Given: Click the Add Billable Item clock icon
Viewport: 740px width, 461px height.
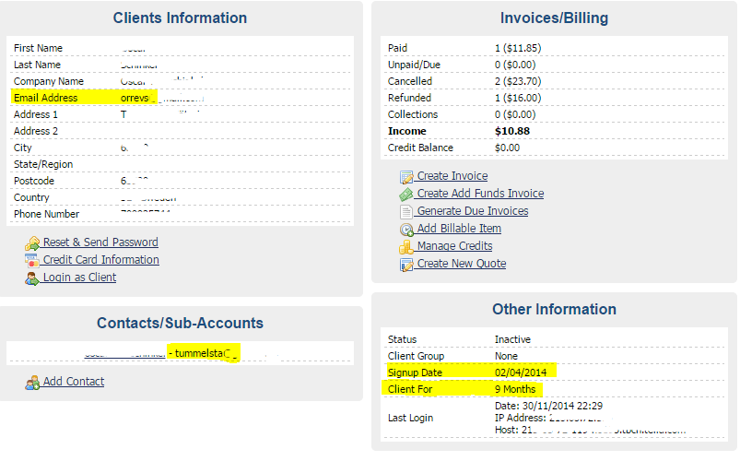Looking at the screenshot, I should (406, 230).
